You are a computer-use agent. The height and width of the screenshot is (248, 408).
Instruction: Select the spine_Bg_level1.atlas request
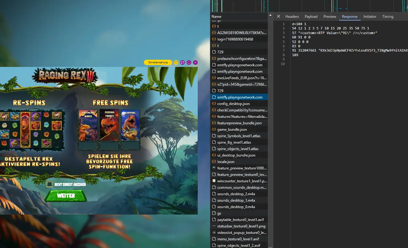point(239,142)
